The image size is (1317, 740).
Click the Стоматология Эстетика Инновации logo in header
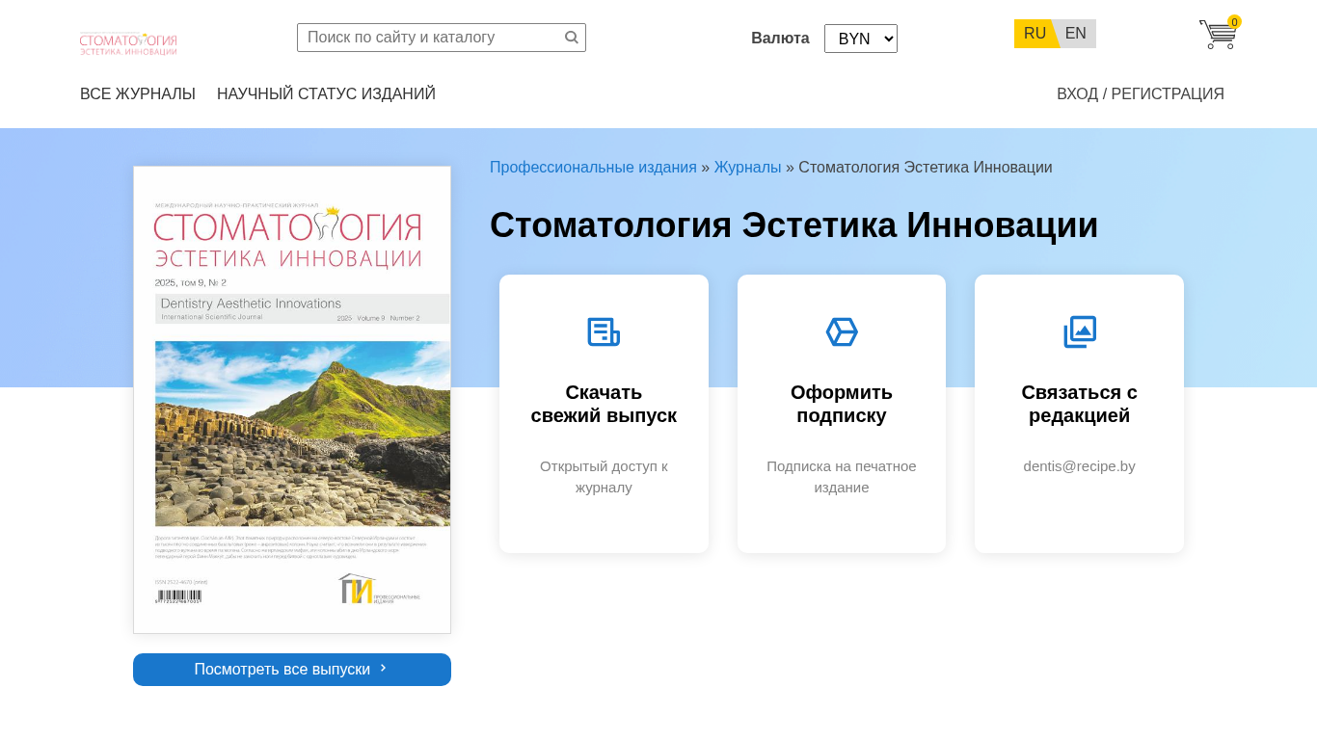click(x=128, y=42)
